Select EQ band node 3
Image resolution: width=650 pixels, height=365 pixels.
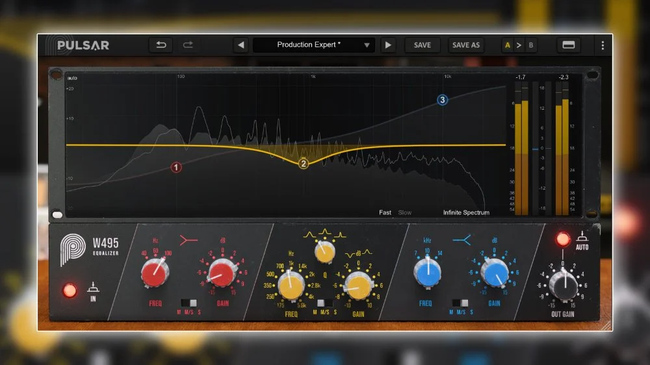pyautogui.click(x=442, y=100)
